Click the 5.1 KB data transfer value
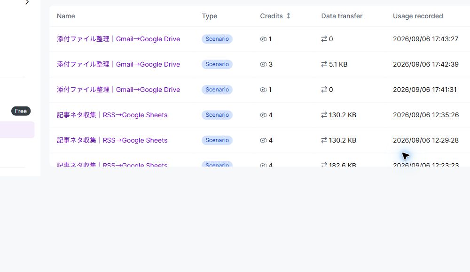470x272 pixels. click(x=338, y=64)
